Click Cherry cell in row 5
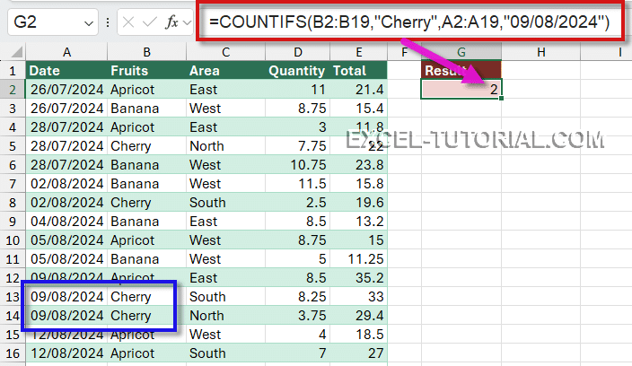The height and width of the screenshot is (366, 632). [146, 145]
